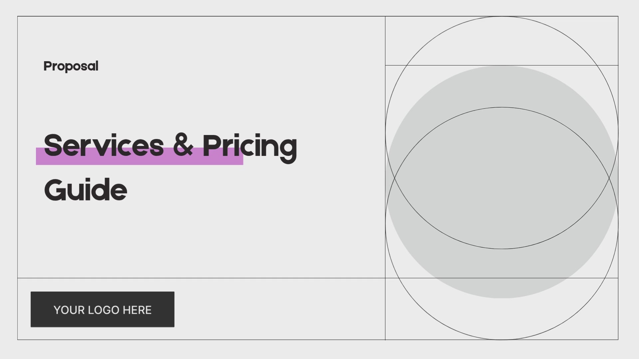
Task: Click the horizontal line above the logo box
Action: 201,278
